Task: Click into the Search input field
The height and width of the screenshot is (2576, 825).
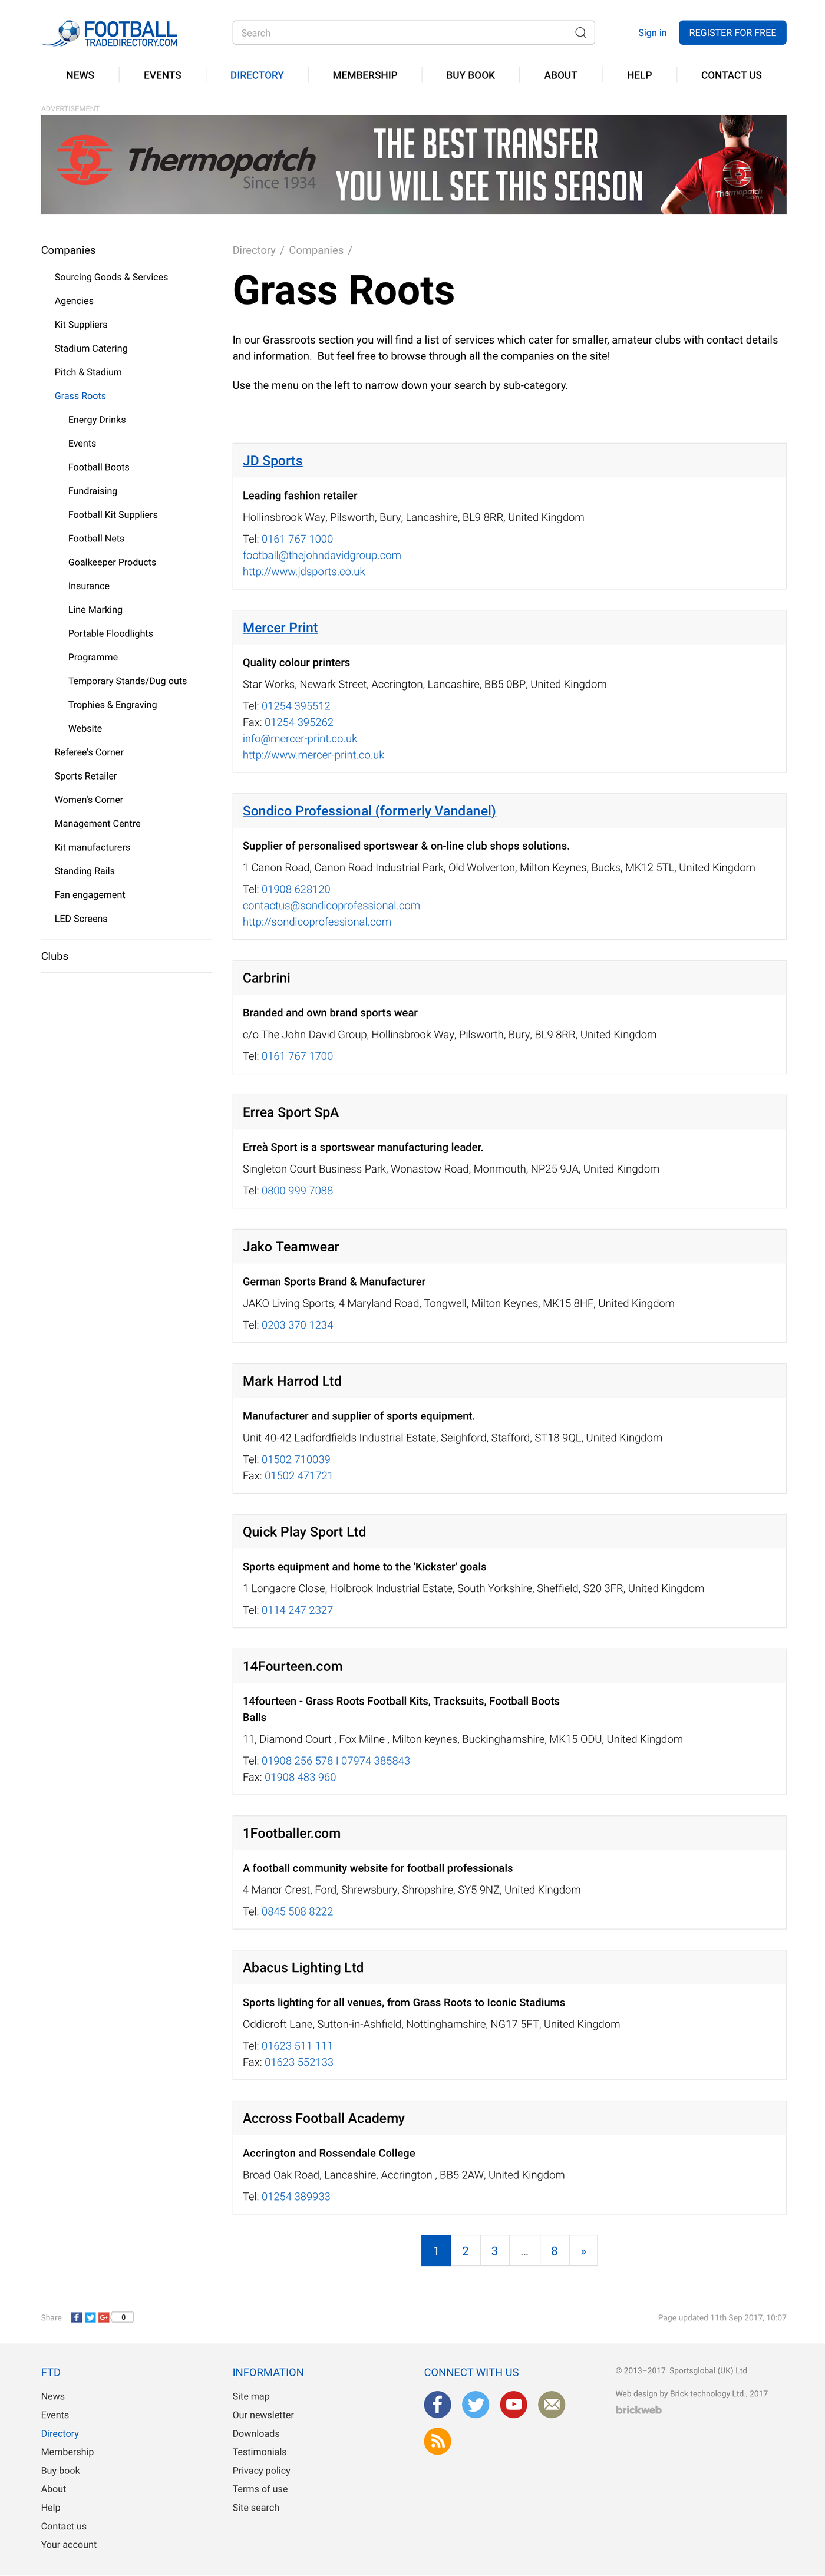Action: 400,33
